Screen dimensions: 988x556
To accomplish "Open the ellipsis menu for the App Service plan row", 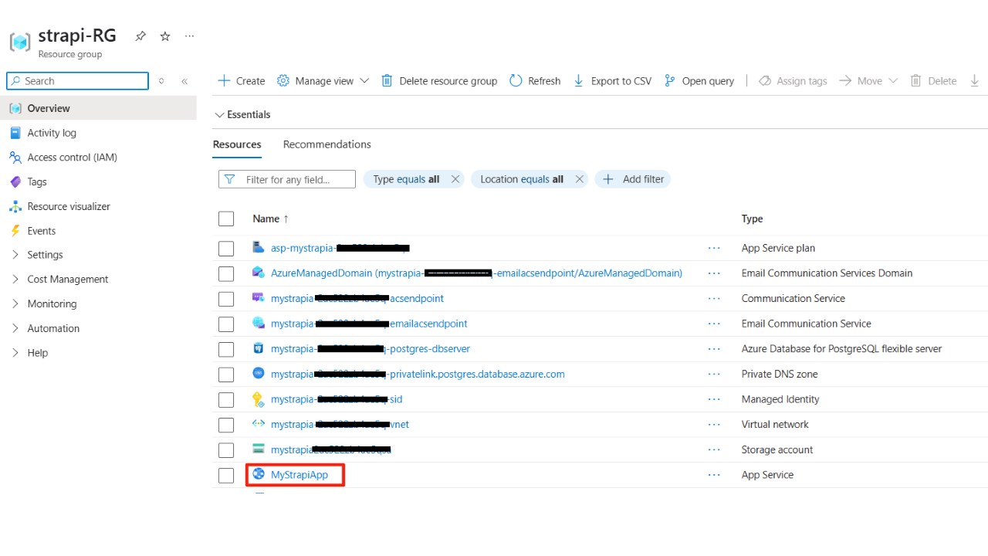I will tap(714, 248).
